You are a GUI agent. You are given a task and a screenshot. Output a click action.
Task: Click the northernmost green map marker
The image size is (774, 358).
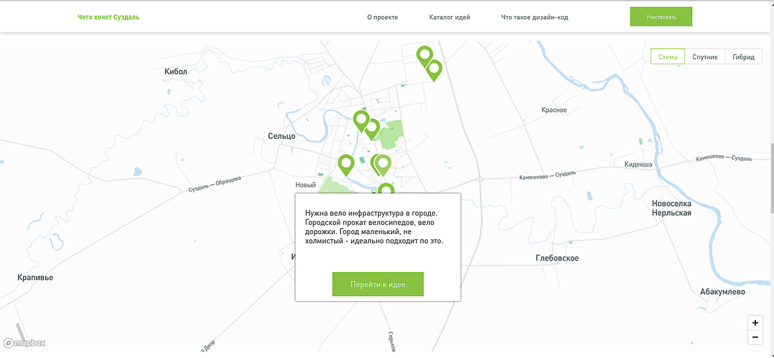pyautogui.click(x=424, y=55)
